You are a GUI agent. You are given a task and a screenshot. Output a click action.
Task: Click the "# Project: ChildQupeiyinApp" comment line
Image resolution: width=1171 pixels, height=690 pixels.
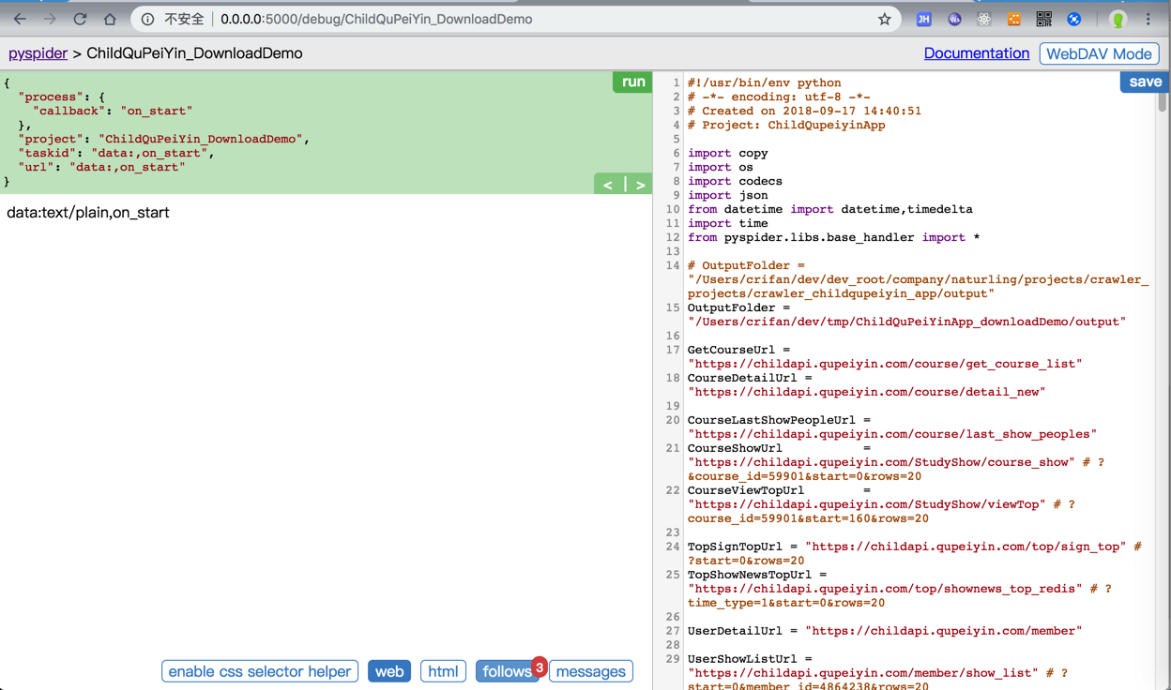pos(786,125)
